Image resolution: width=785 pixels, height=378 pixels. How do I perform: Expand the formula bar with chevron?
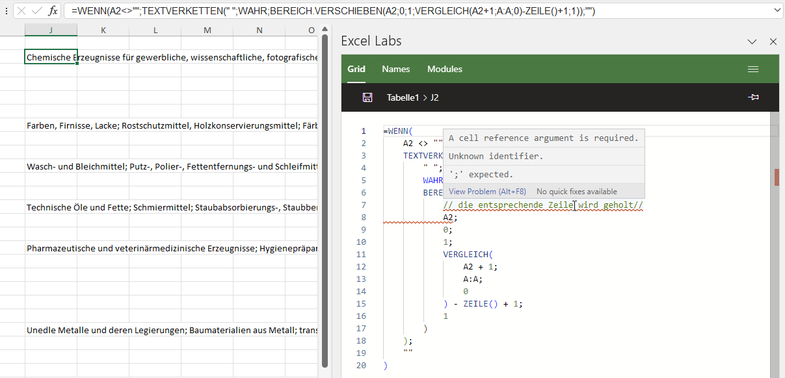(777, 11)
